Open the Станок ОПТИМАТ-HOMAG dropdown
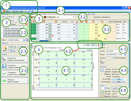131x101 pixels. coord(24,40)
